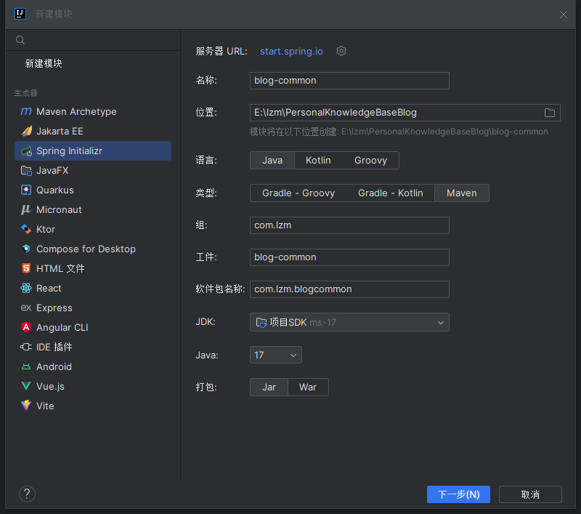Choose Jar packaging
581x514 pixels.
[x=269, y=387]
